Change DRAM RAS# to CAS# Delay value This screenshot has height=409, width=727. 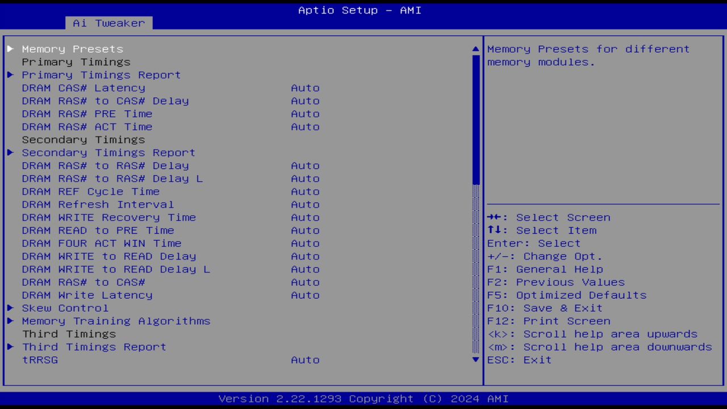(x=305, y=101)
